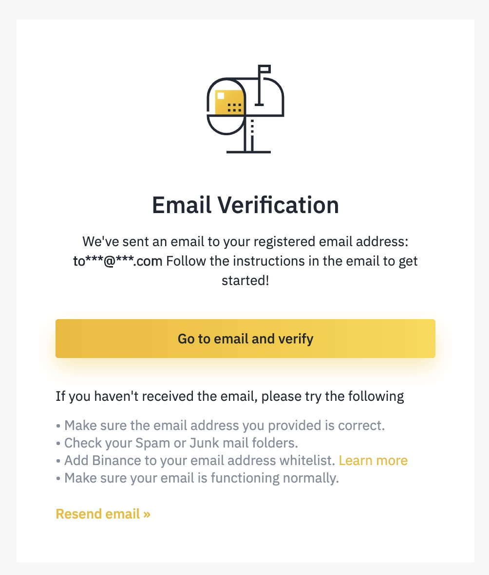Click the mailbox illustration icon

(x=245, y=109)
